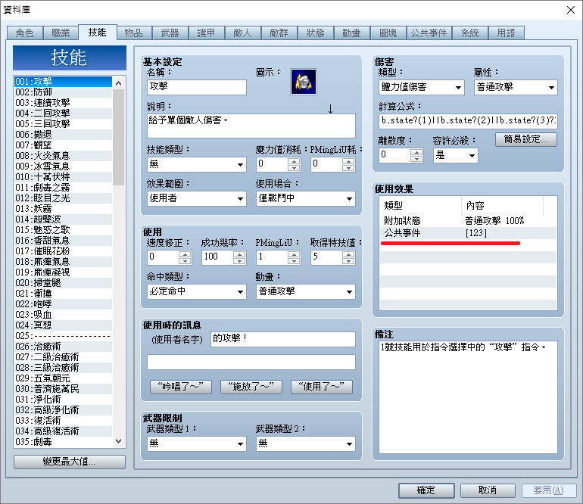This screenshot has width=583, height=504.
Task: Click the 計算公式 formula field
Action: (468, 121)
